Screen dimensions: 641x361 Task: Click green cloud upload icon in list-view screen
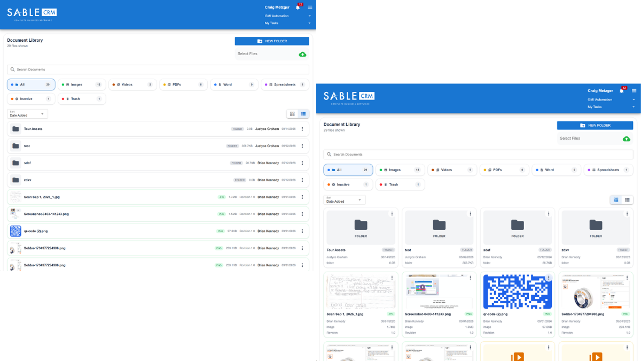coord(303,54)
